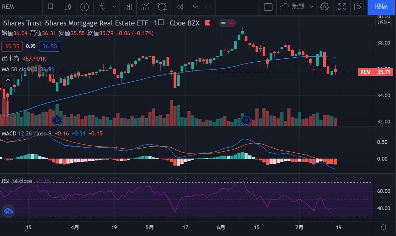Open the indicator templates icon

click(145, 7)
